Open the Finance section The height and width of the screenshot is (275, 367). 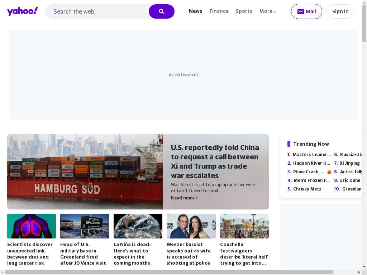point(219,11)
